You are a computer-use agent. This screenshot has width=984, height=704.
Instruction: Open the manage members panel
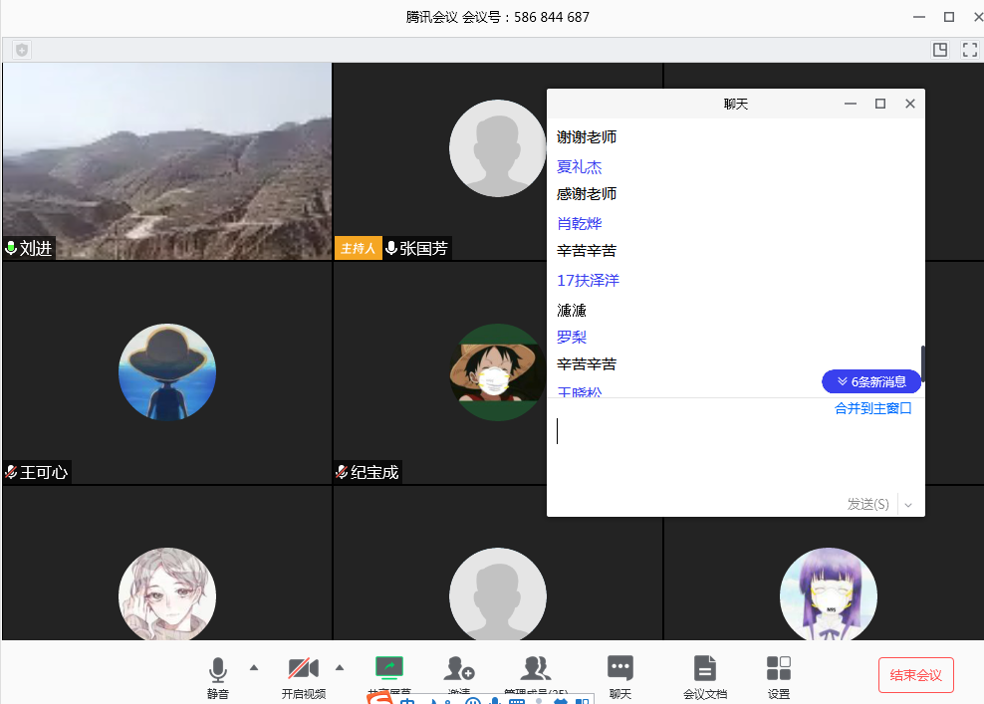pyautogui.click(x=536, y=669)
